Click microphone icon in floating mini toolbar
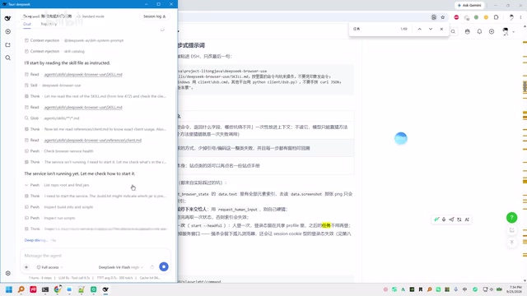 point(444,220)
